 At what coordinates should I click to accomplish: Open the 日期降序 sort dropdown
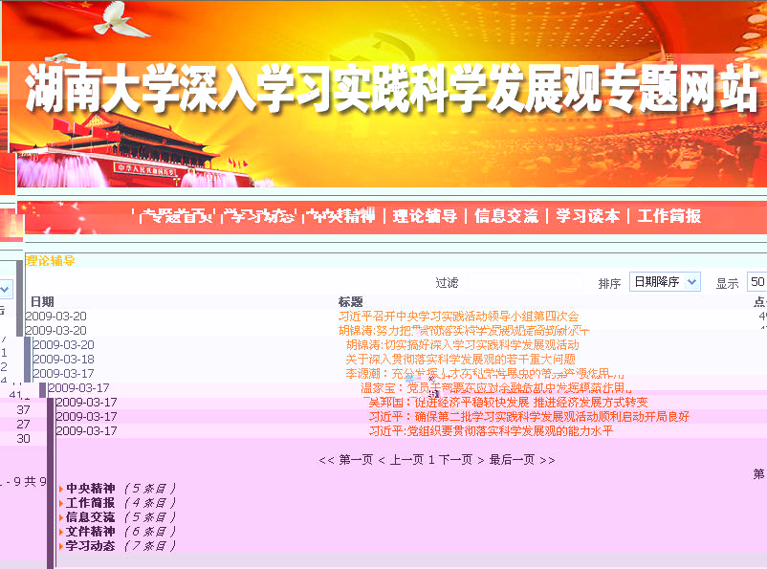665,282
